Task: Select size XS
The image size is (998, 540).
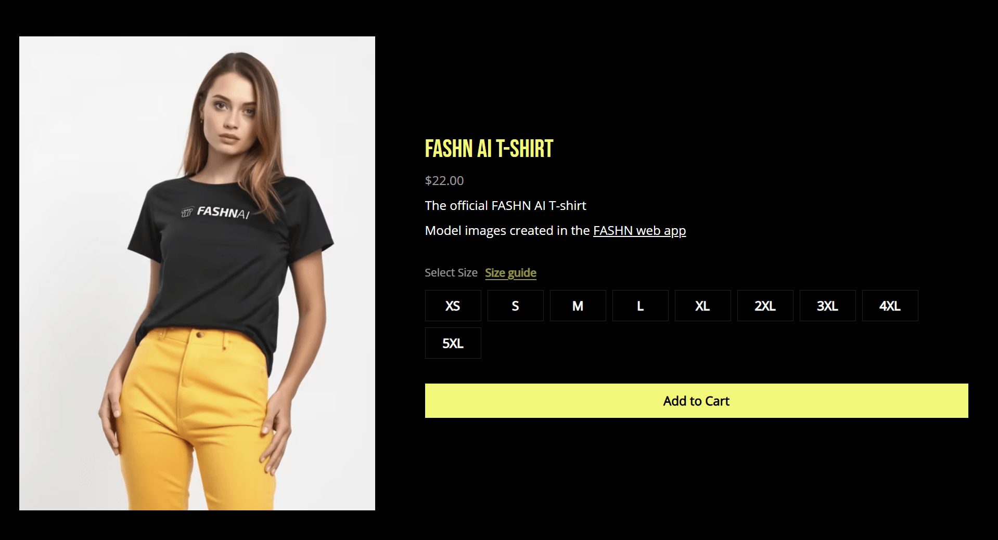Action: click(453, 306)
